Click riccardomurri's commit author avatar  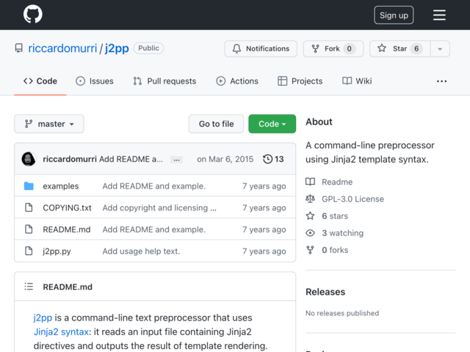pyautogui.click(x=29, y=159)
